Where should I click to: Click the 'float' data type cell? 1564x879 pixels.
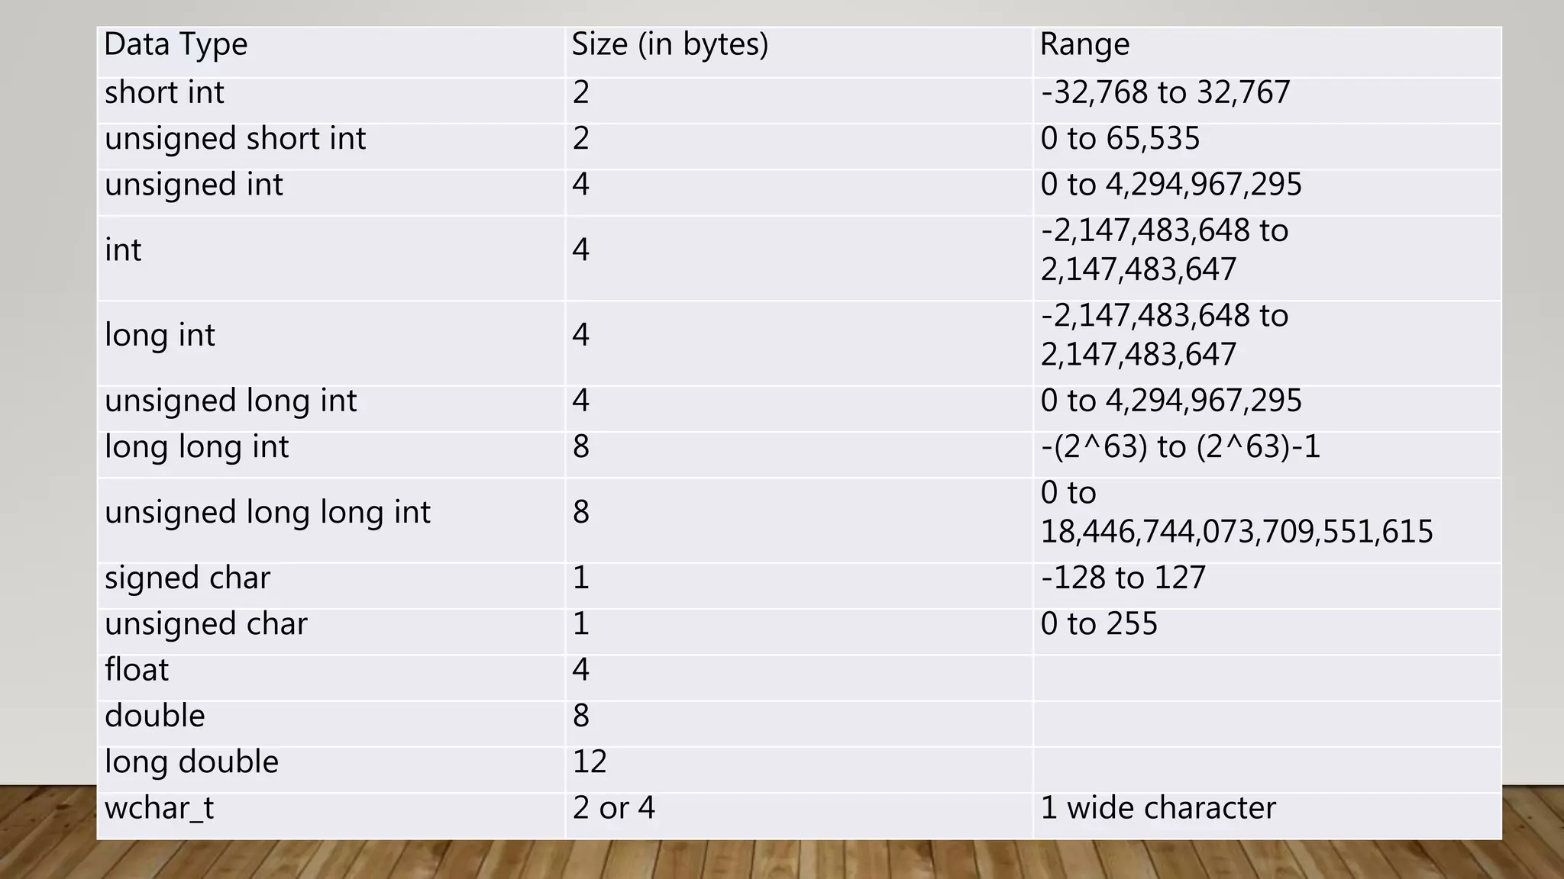331,678
